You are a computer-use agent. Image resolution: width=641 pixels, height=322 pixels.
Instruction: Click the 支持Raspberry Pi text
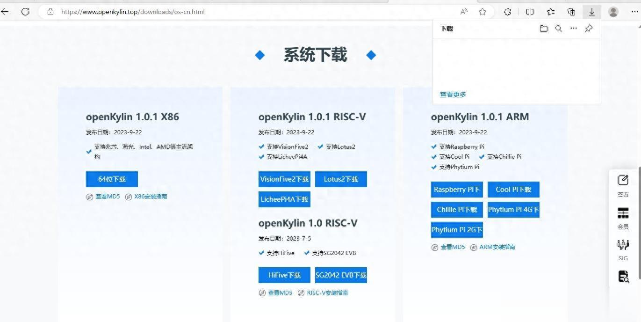pyautogui.click(x=461, y=147)
